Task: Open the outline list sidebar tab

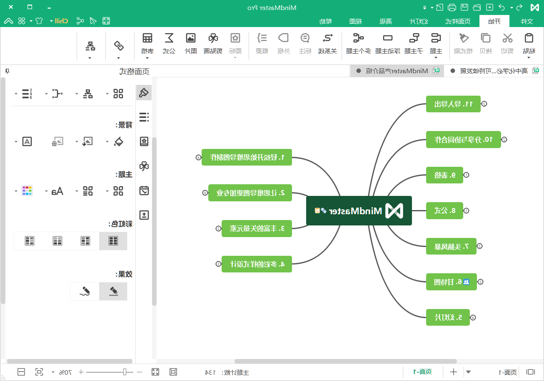Action: coord(144,117)
